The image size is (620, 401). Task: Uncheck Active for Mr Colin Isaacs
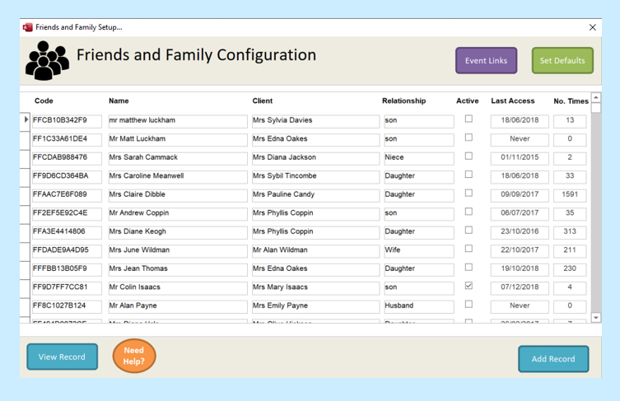click(x=468, y=286)
